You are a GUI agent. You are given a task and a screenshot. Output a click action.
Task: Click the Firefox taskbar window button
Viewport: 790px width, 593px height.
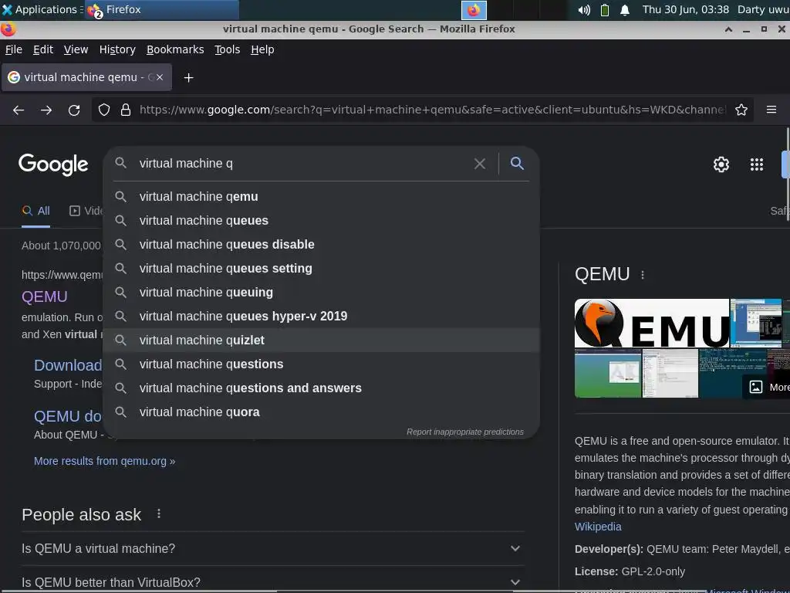(x=161, y=10)
